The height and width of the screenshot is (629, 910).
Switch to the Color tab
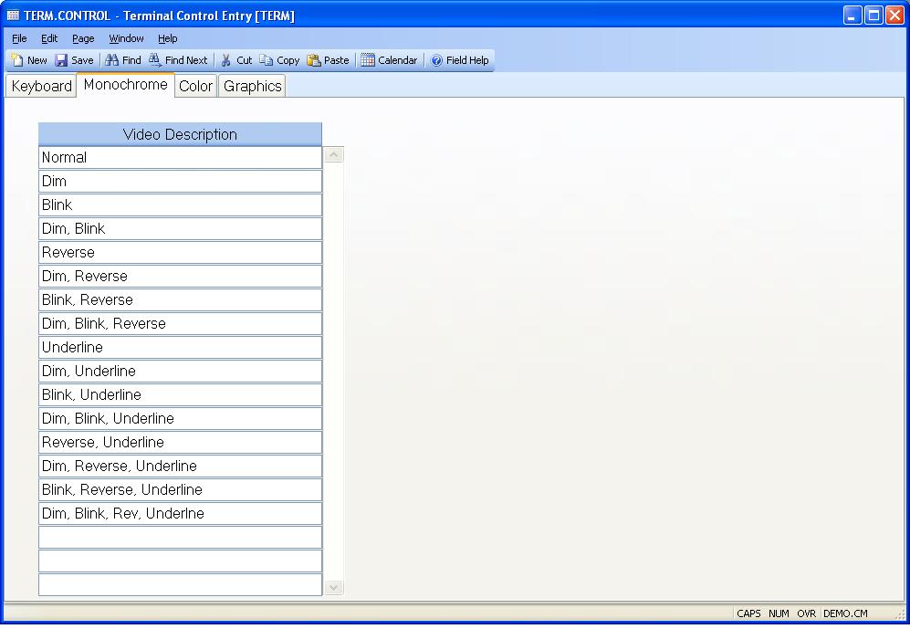(195, 86)
